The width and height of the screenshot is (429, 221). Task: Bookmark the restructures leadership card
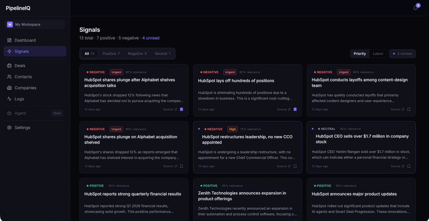295,166
